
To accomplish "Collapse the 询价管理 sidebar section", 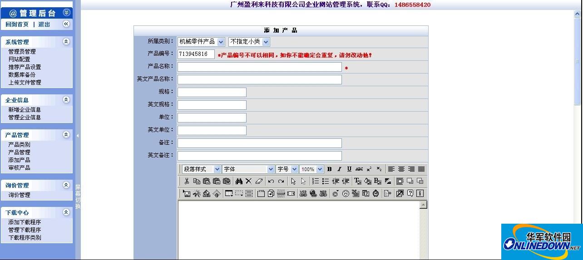I will click(x=66, y=185).
